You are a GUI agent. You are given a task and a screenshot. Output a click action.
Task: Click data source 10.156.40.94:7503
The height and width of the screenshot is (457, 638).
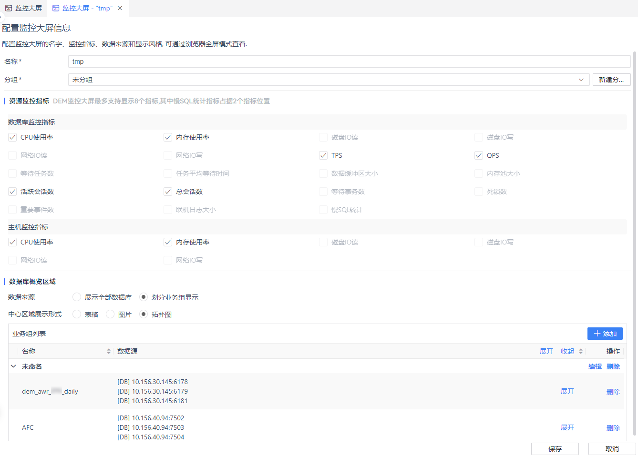pyautogui.click(x=151, y=427)
